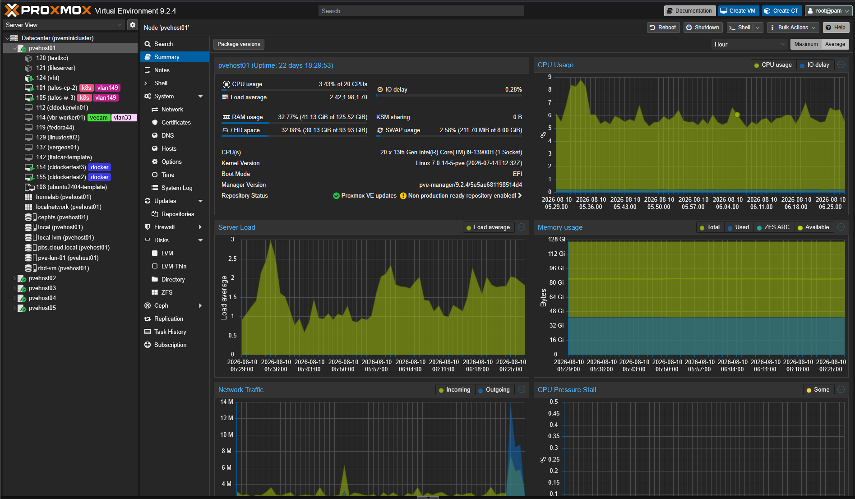This screenshot has width=855, height=499.
Task: Click the Server View gear settings icon
Action: point(132,25)
